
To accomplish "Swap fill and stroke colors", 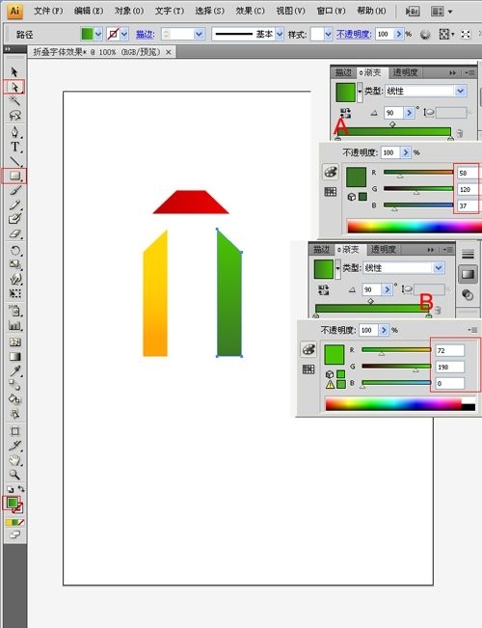I will pyautogui.click(x=21, y=489).
